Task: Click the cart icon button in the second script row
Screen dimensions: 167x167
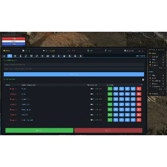Action: (x=116, y=94)
